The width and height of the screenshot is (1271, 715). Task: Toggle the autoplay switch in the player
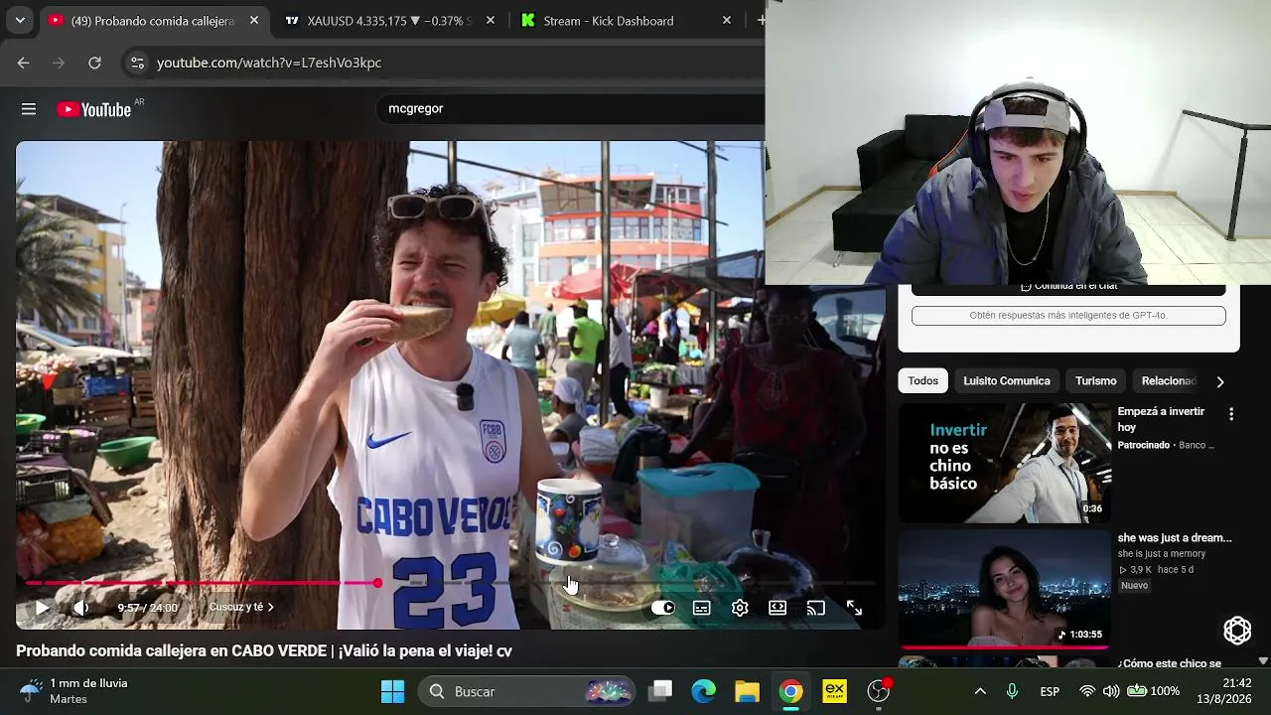[x=662, y=608]
